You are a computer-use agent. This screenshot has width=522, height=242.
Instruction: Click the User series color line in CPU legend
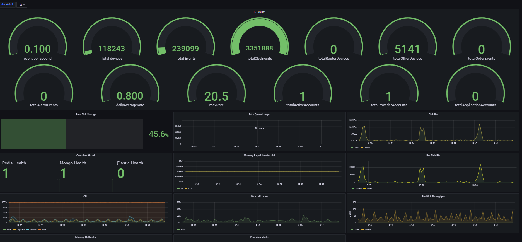click(5, 230)
